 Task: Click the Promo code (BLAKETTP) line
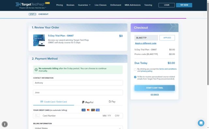[154, 54]
